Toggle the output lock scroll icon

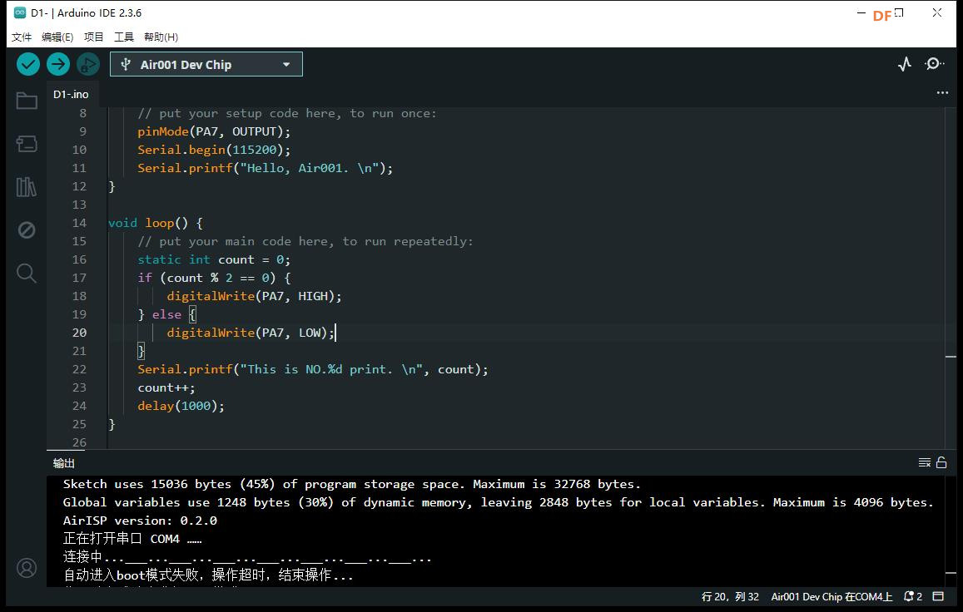pyautogui.click(x=941, y=462)
